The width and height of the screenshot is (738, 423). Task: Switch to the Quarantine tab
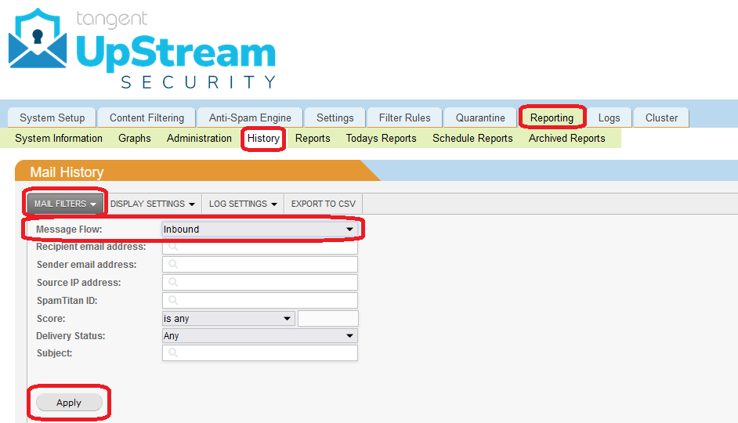tap(480, 117)
